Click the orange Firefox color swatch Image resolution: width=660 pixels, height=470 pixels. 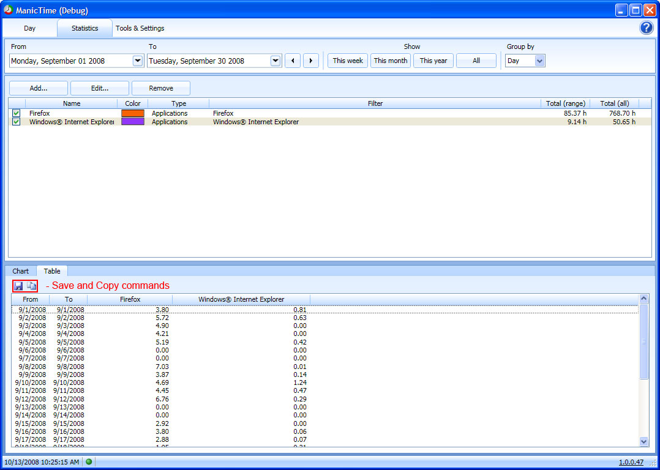pyautogui.click(x=133, y=113)
